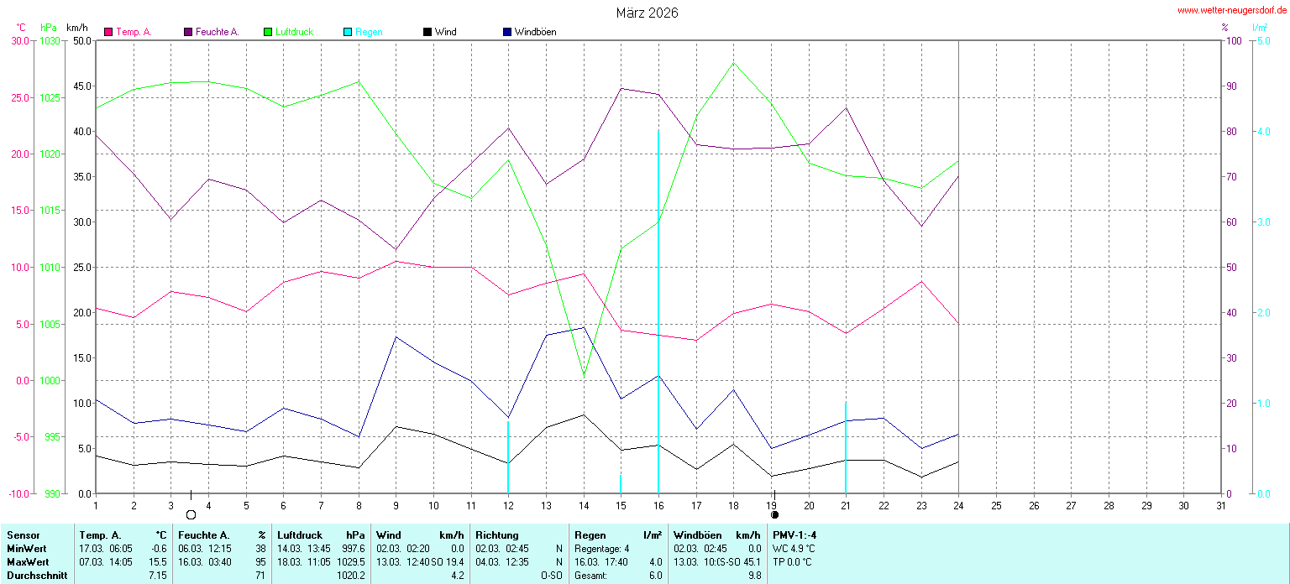1290x584 pixels.
Task: Select the Durchschnitt row label
Action: (37, 576)
